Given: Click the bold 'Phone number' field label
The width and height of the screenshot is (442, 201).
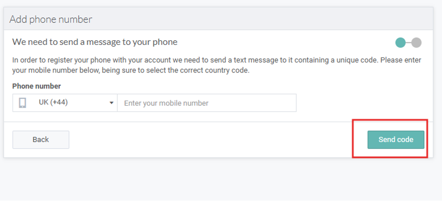Looking at the screenshot, I should click(36, 86).
